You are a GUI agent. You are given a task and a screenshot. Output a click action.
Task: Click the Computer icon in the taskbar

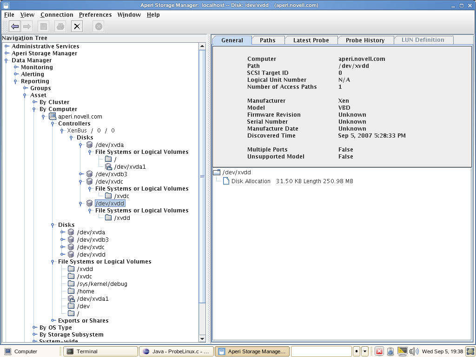(x=8, y=351)
